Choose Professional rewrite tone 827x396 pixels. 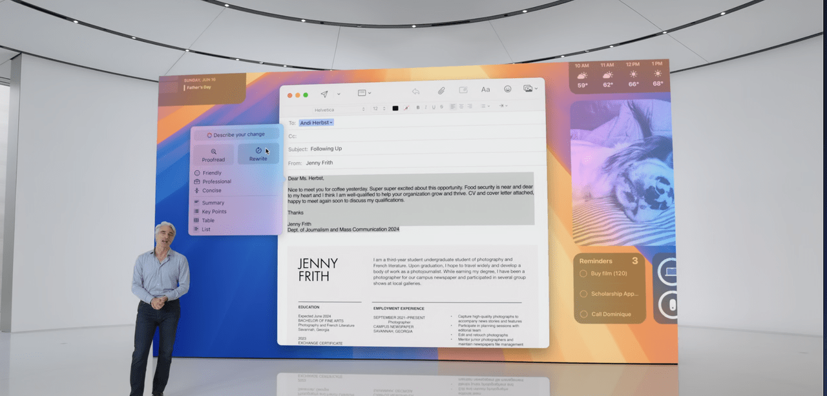pyautogui.click(x=216, y=182)
